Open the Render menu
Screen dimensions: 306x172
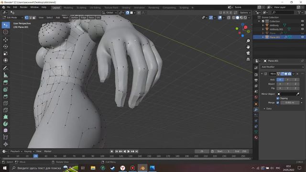click(23, 7)
